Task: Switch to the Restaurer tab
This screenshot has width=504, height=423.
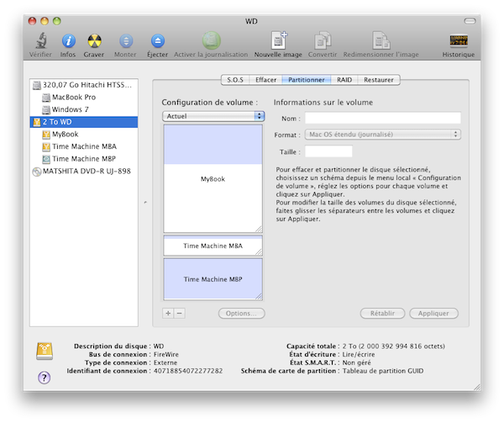Action: click(x=379, y=80)
